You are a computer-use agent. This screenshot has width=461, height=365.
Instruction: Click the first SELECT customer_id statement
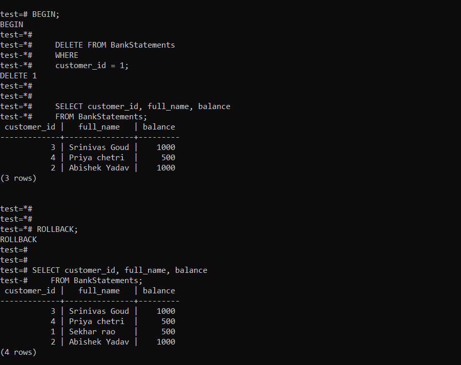[142, 106]
